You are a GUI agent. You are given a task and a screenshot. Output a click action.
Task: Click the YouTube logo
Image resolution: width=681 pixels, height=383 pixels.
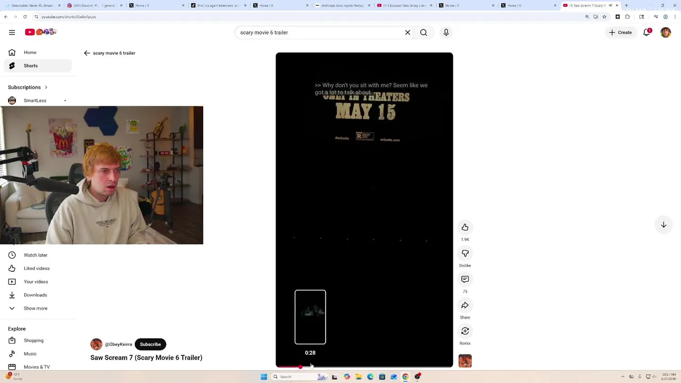40,32
